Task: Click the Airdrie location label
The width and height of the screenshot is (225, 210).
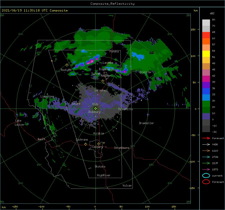Action: pyautogui.click(x=98, y=133)
